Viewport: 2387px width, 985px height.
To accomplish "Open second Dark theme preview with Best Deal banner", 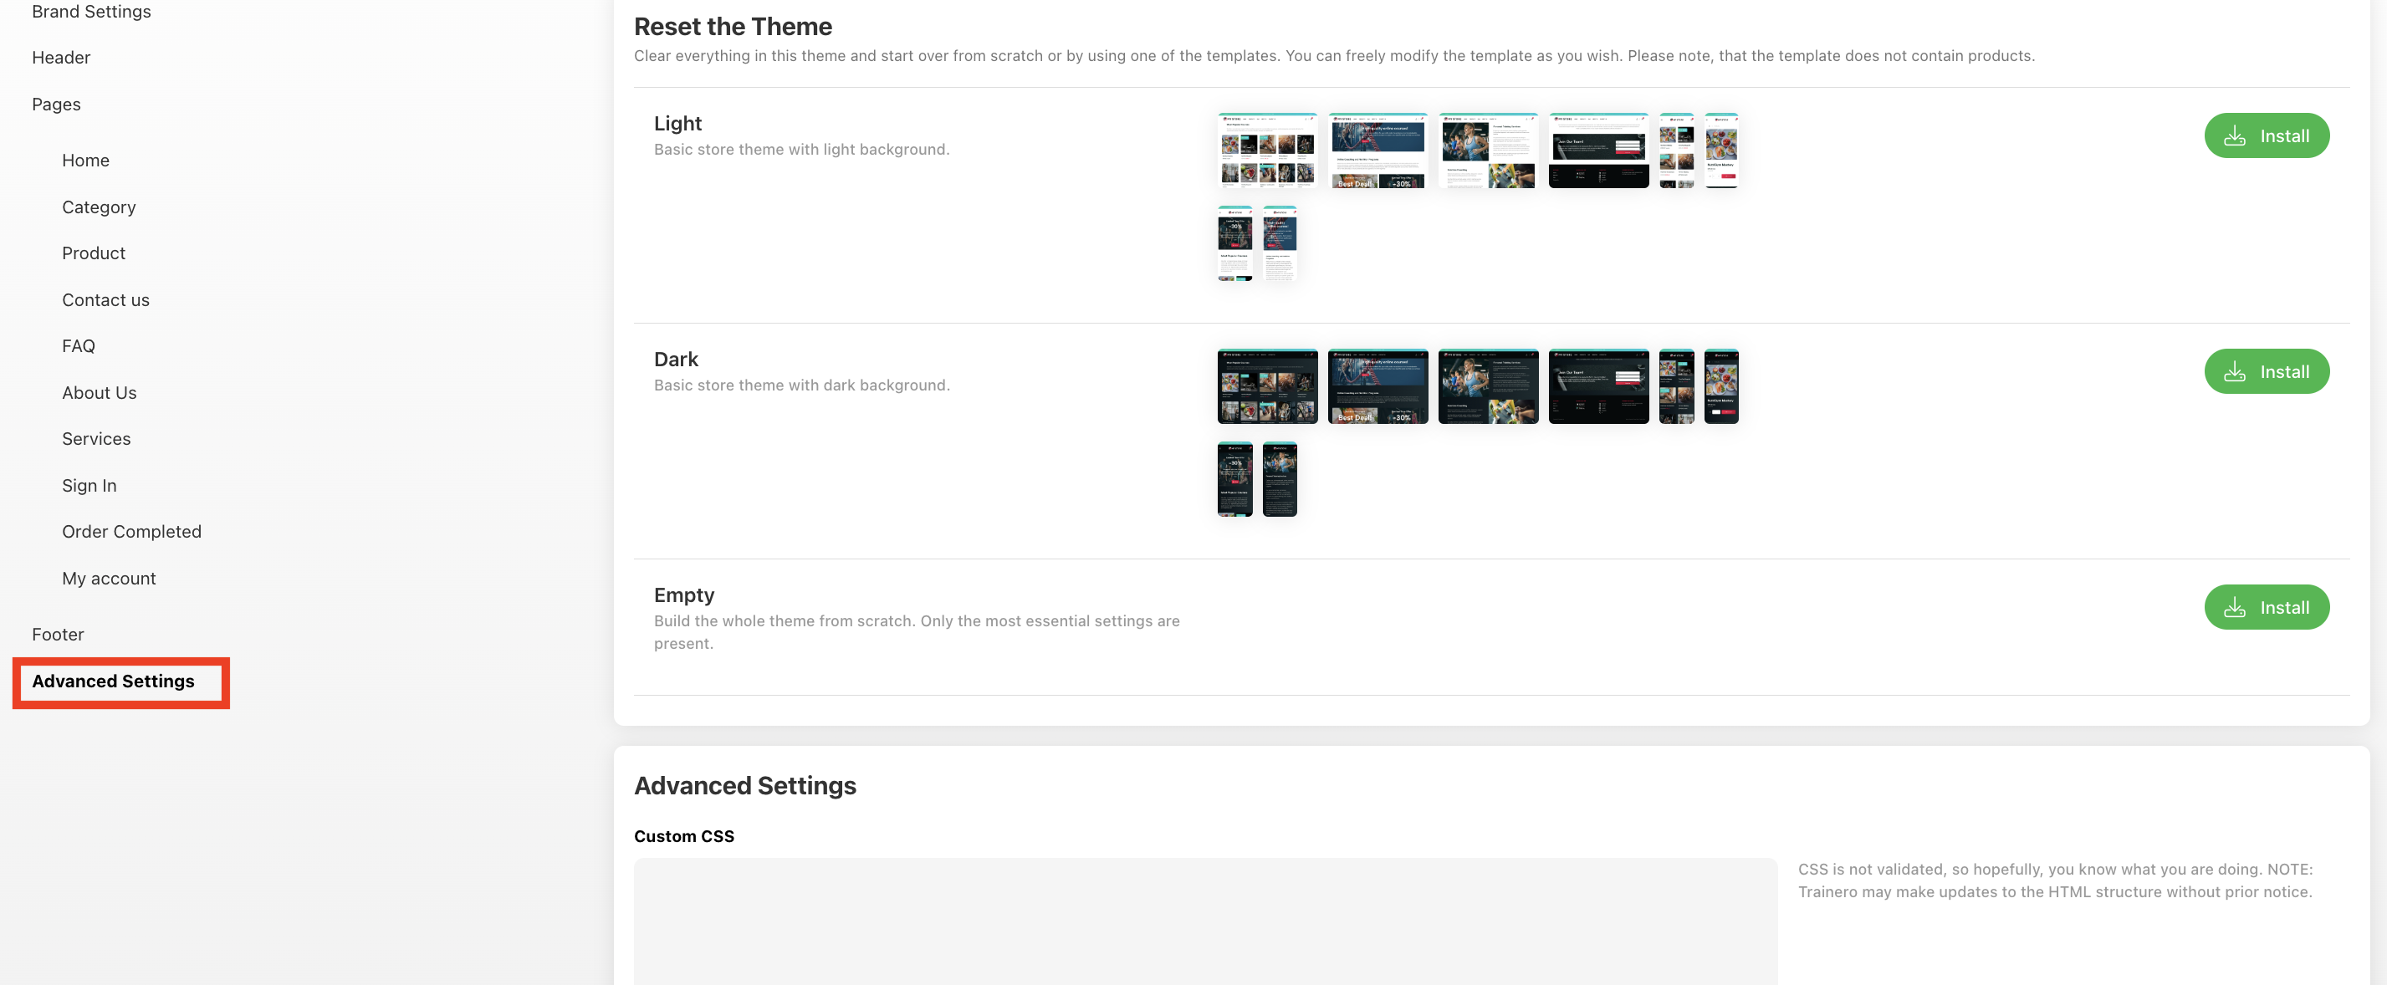I will (x=1377, y=386).
